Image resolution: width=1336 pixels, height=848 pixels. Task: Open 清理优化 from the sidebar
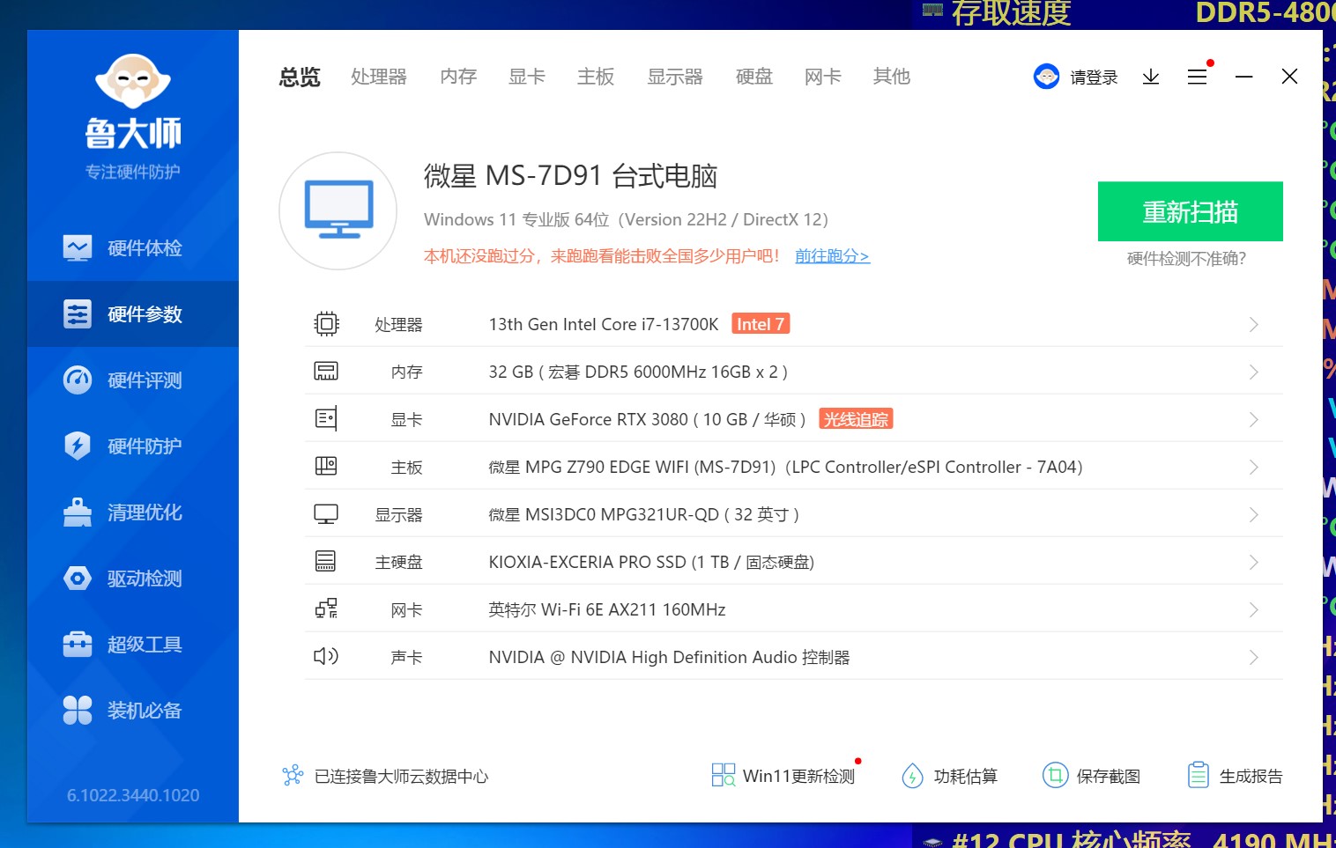point(132,512)
